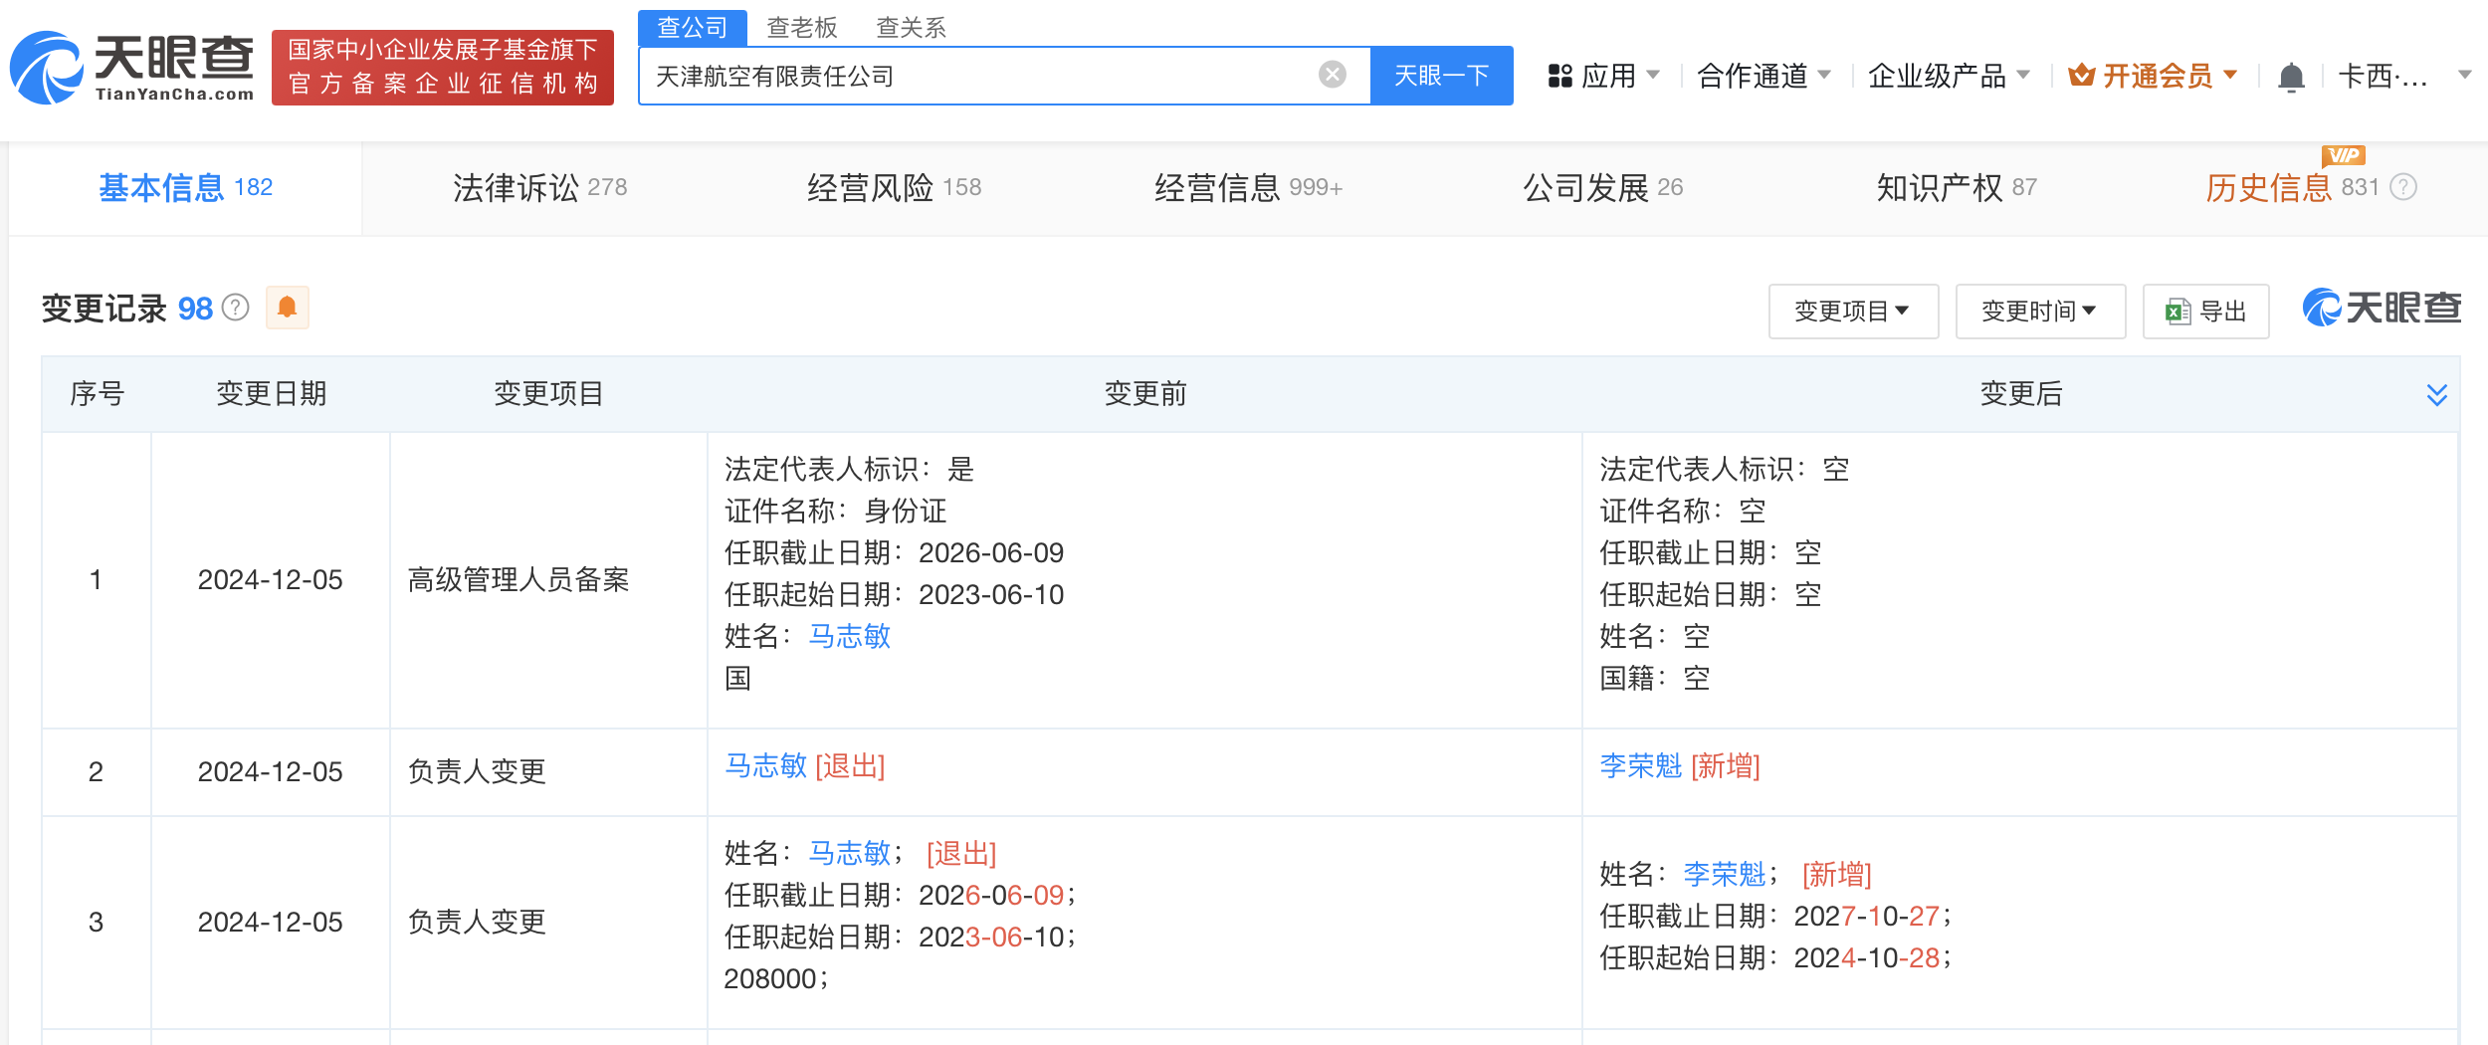Screen dimensions: 2488x1045
Task: Click the orange change-record alert bell
Action: point(288,308)
